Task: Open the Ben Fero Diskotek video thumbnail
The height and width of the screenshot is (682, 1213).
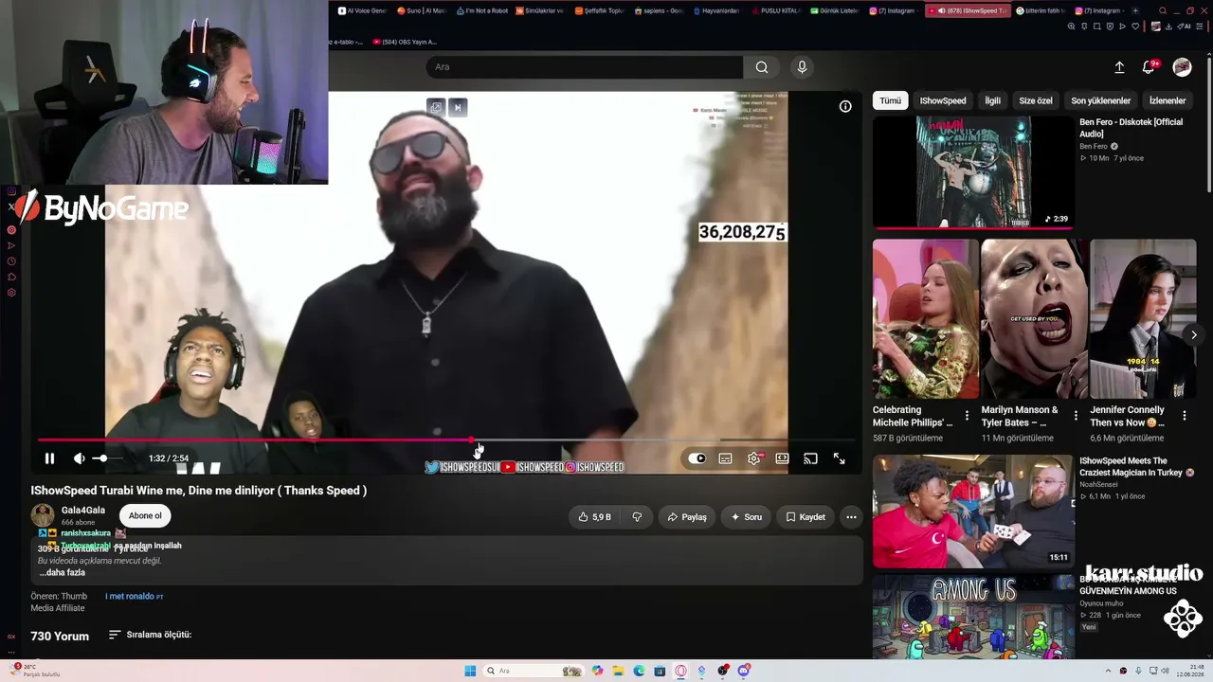Action: (973, 172)
